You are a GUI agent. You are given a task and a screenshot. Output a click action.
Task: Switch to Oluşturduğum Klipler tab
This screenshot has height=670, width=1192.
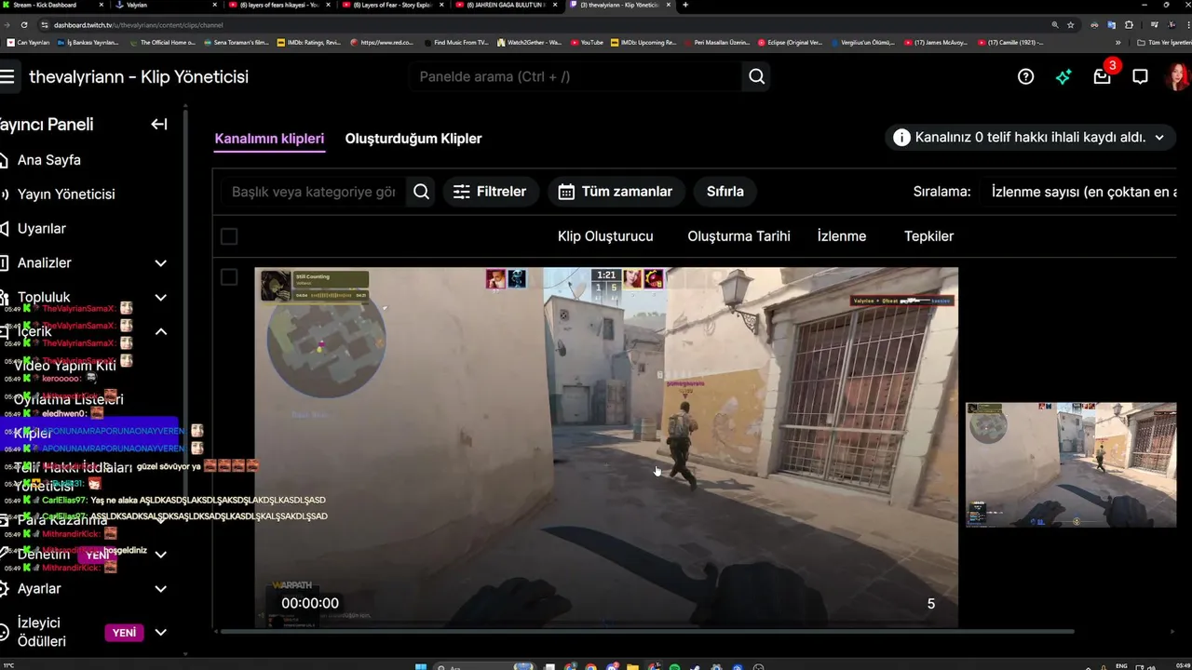413,139
